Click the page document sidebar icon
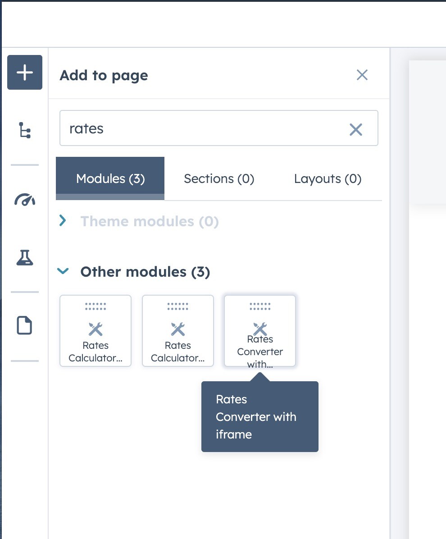The height and width of the screenshot is (539, 446). pos(25,325)
